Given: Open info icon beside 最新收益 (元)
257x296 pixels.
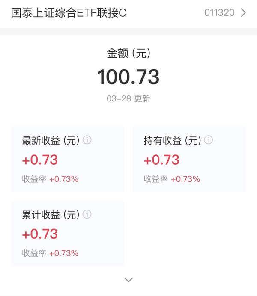Looking at the screenshot, I should pyautogui.click(x=87, y=140).
